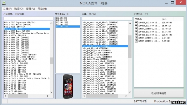This screenshot has width=187, height=105.
Task: Click product list scroll up arrow
Action: click(x=51, y=23)
